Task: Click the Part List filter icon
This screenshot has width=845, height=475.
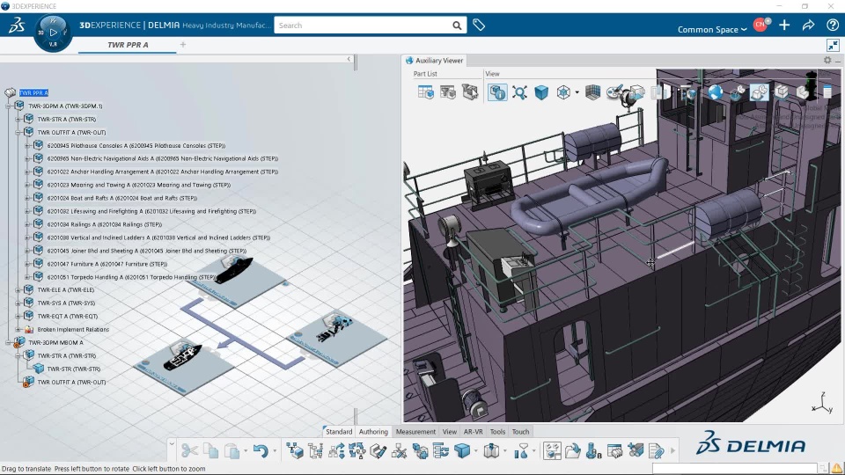Action: pyautogui.click(x=448, y=92)
